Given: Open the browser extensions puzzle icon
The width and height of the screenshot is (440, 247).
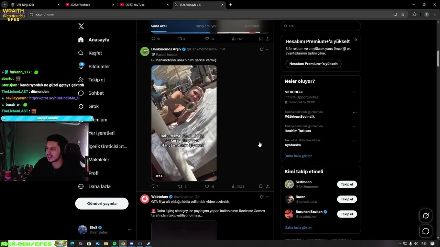Looking at the screenshot, I should [414, 14].
